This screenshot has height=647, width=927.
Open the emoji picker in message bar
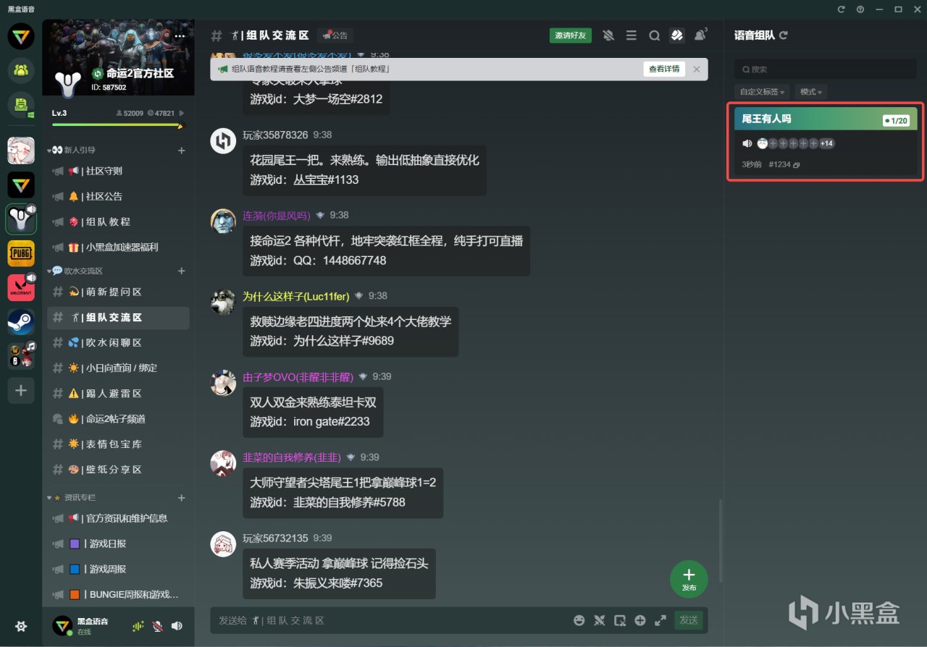tap(579, 620)
